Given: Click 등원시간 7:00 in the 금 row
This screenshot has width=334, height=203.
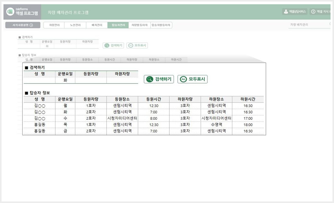Looking at the screenshot, I should pos(154,131).
